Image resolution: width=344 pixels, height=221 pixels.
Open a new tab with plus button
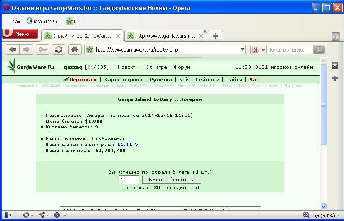pos(216,36)
